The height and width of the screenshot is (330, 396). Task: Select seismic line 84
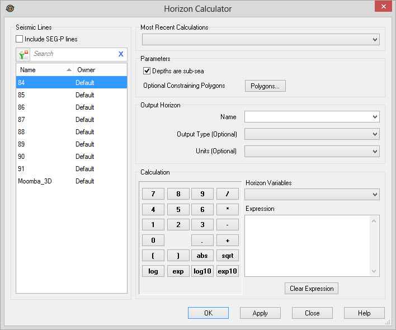72,82
